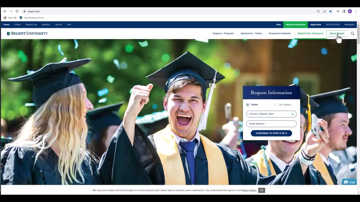Open Chrome's three-dot menu
Screen dimensions: 360x202
coord(356,11)
